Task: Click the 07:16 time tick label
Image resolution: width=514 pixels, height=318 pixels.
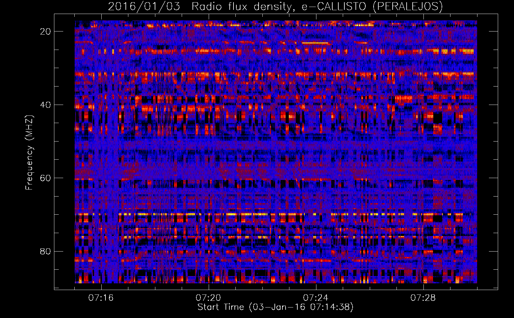Action: (x=101, y=298)
